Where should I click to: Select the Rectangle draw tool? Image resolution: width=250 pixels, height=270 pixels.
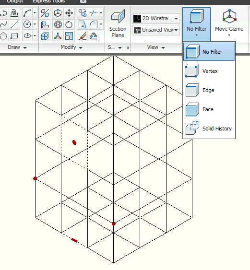click(x=14, y=36)
